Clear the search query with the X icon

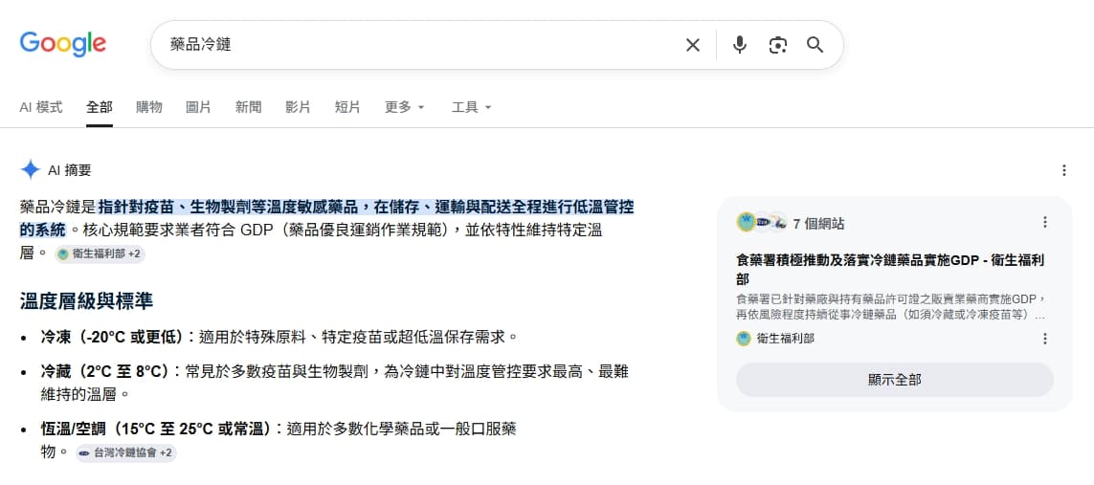[x=692, y=45]
